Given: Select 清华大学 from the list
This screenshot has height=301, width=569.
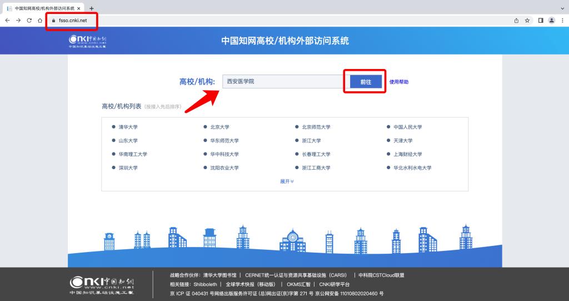Looking at the screenshot, I should [x=128, y=127].
